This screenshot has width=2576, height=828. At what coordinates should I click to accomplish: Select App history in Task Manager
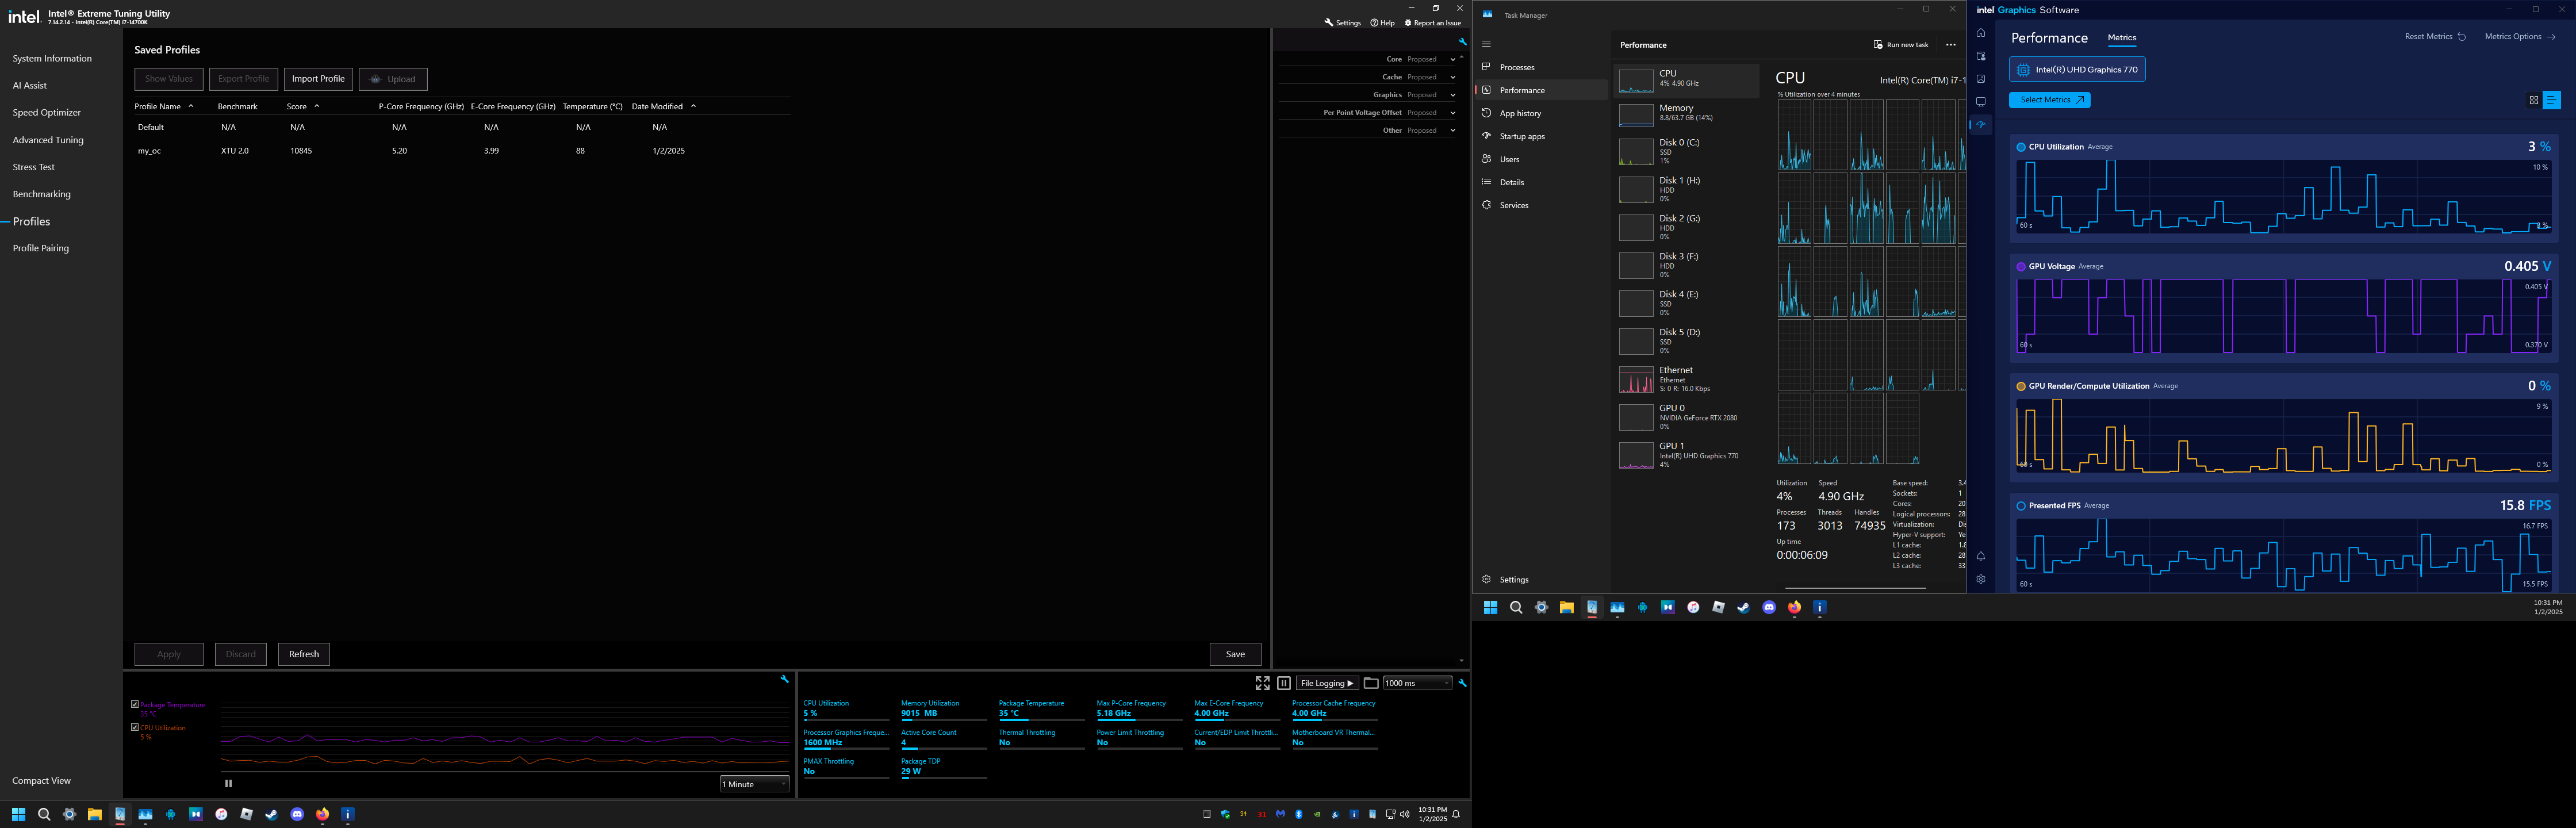1520,113
